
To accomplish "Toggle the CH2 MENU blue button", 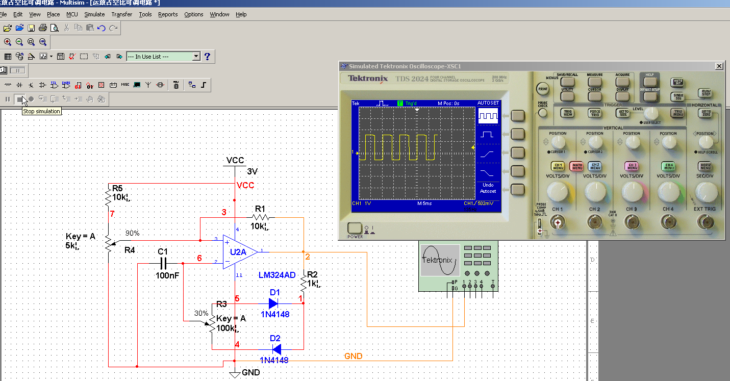I will tap(594, 166).
